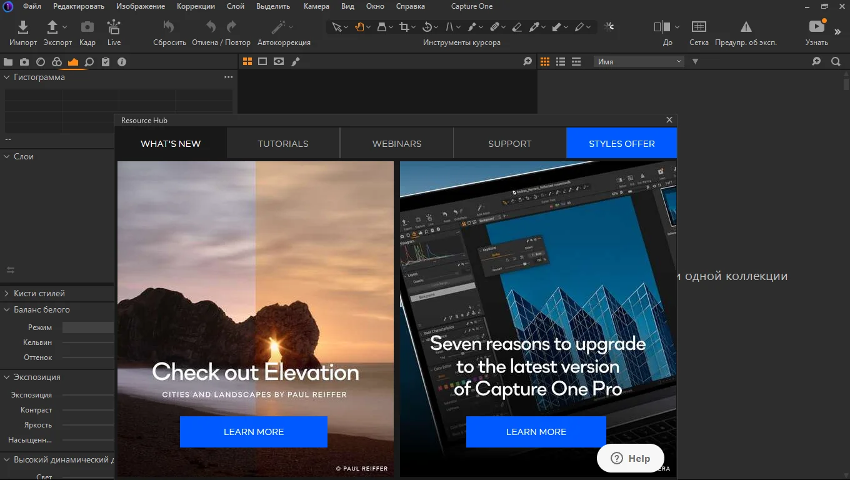Adjust the Контраст slider

tap(87, 410)
